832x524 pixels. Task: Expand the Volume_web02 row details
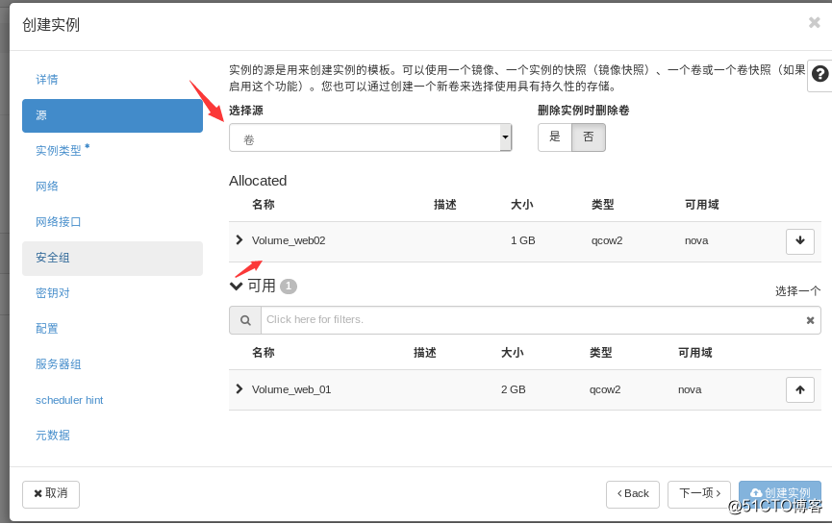tap(239, 240)
